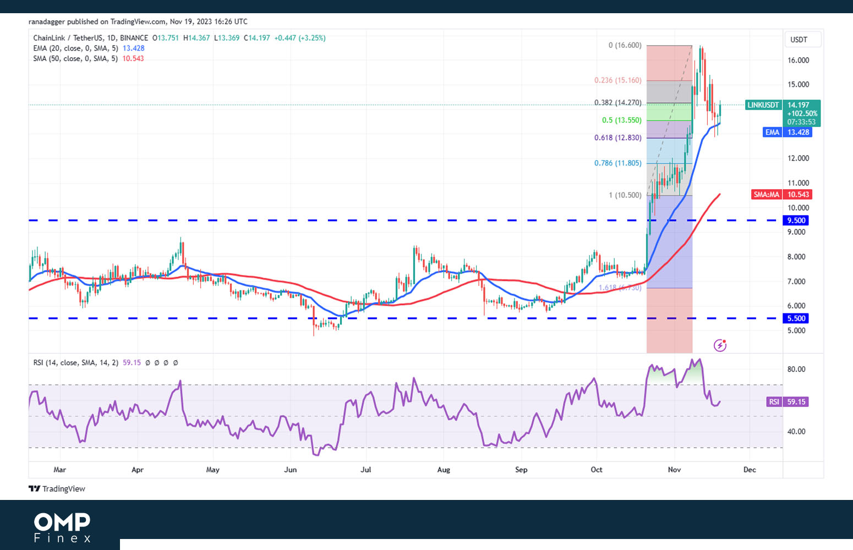853x550 pixels.
Task: Click the Apr label on time axis
Action: point(138,470)
